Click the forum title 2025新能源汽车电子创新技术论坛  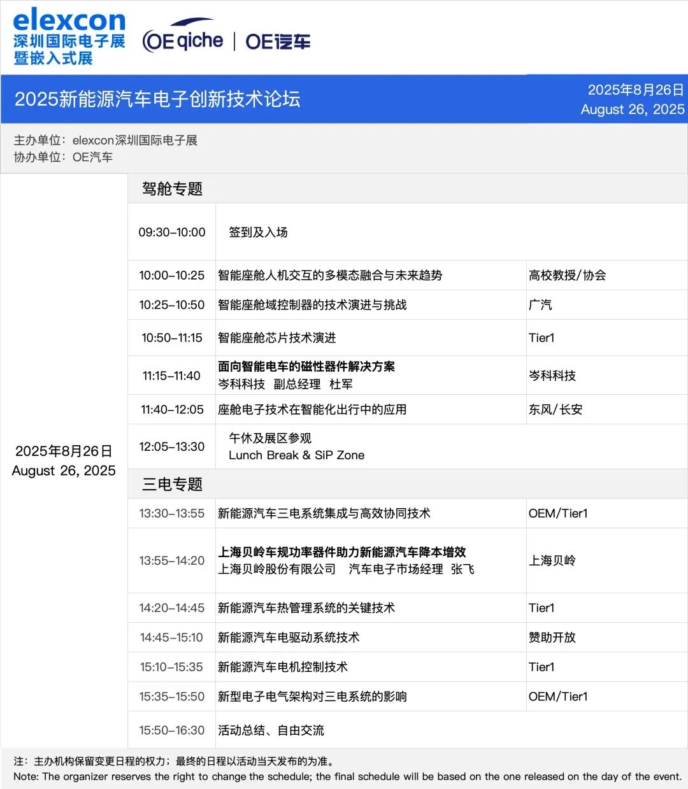(157, 99)
